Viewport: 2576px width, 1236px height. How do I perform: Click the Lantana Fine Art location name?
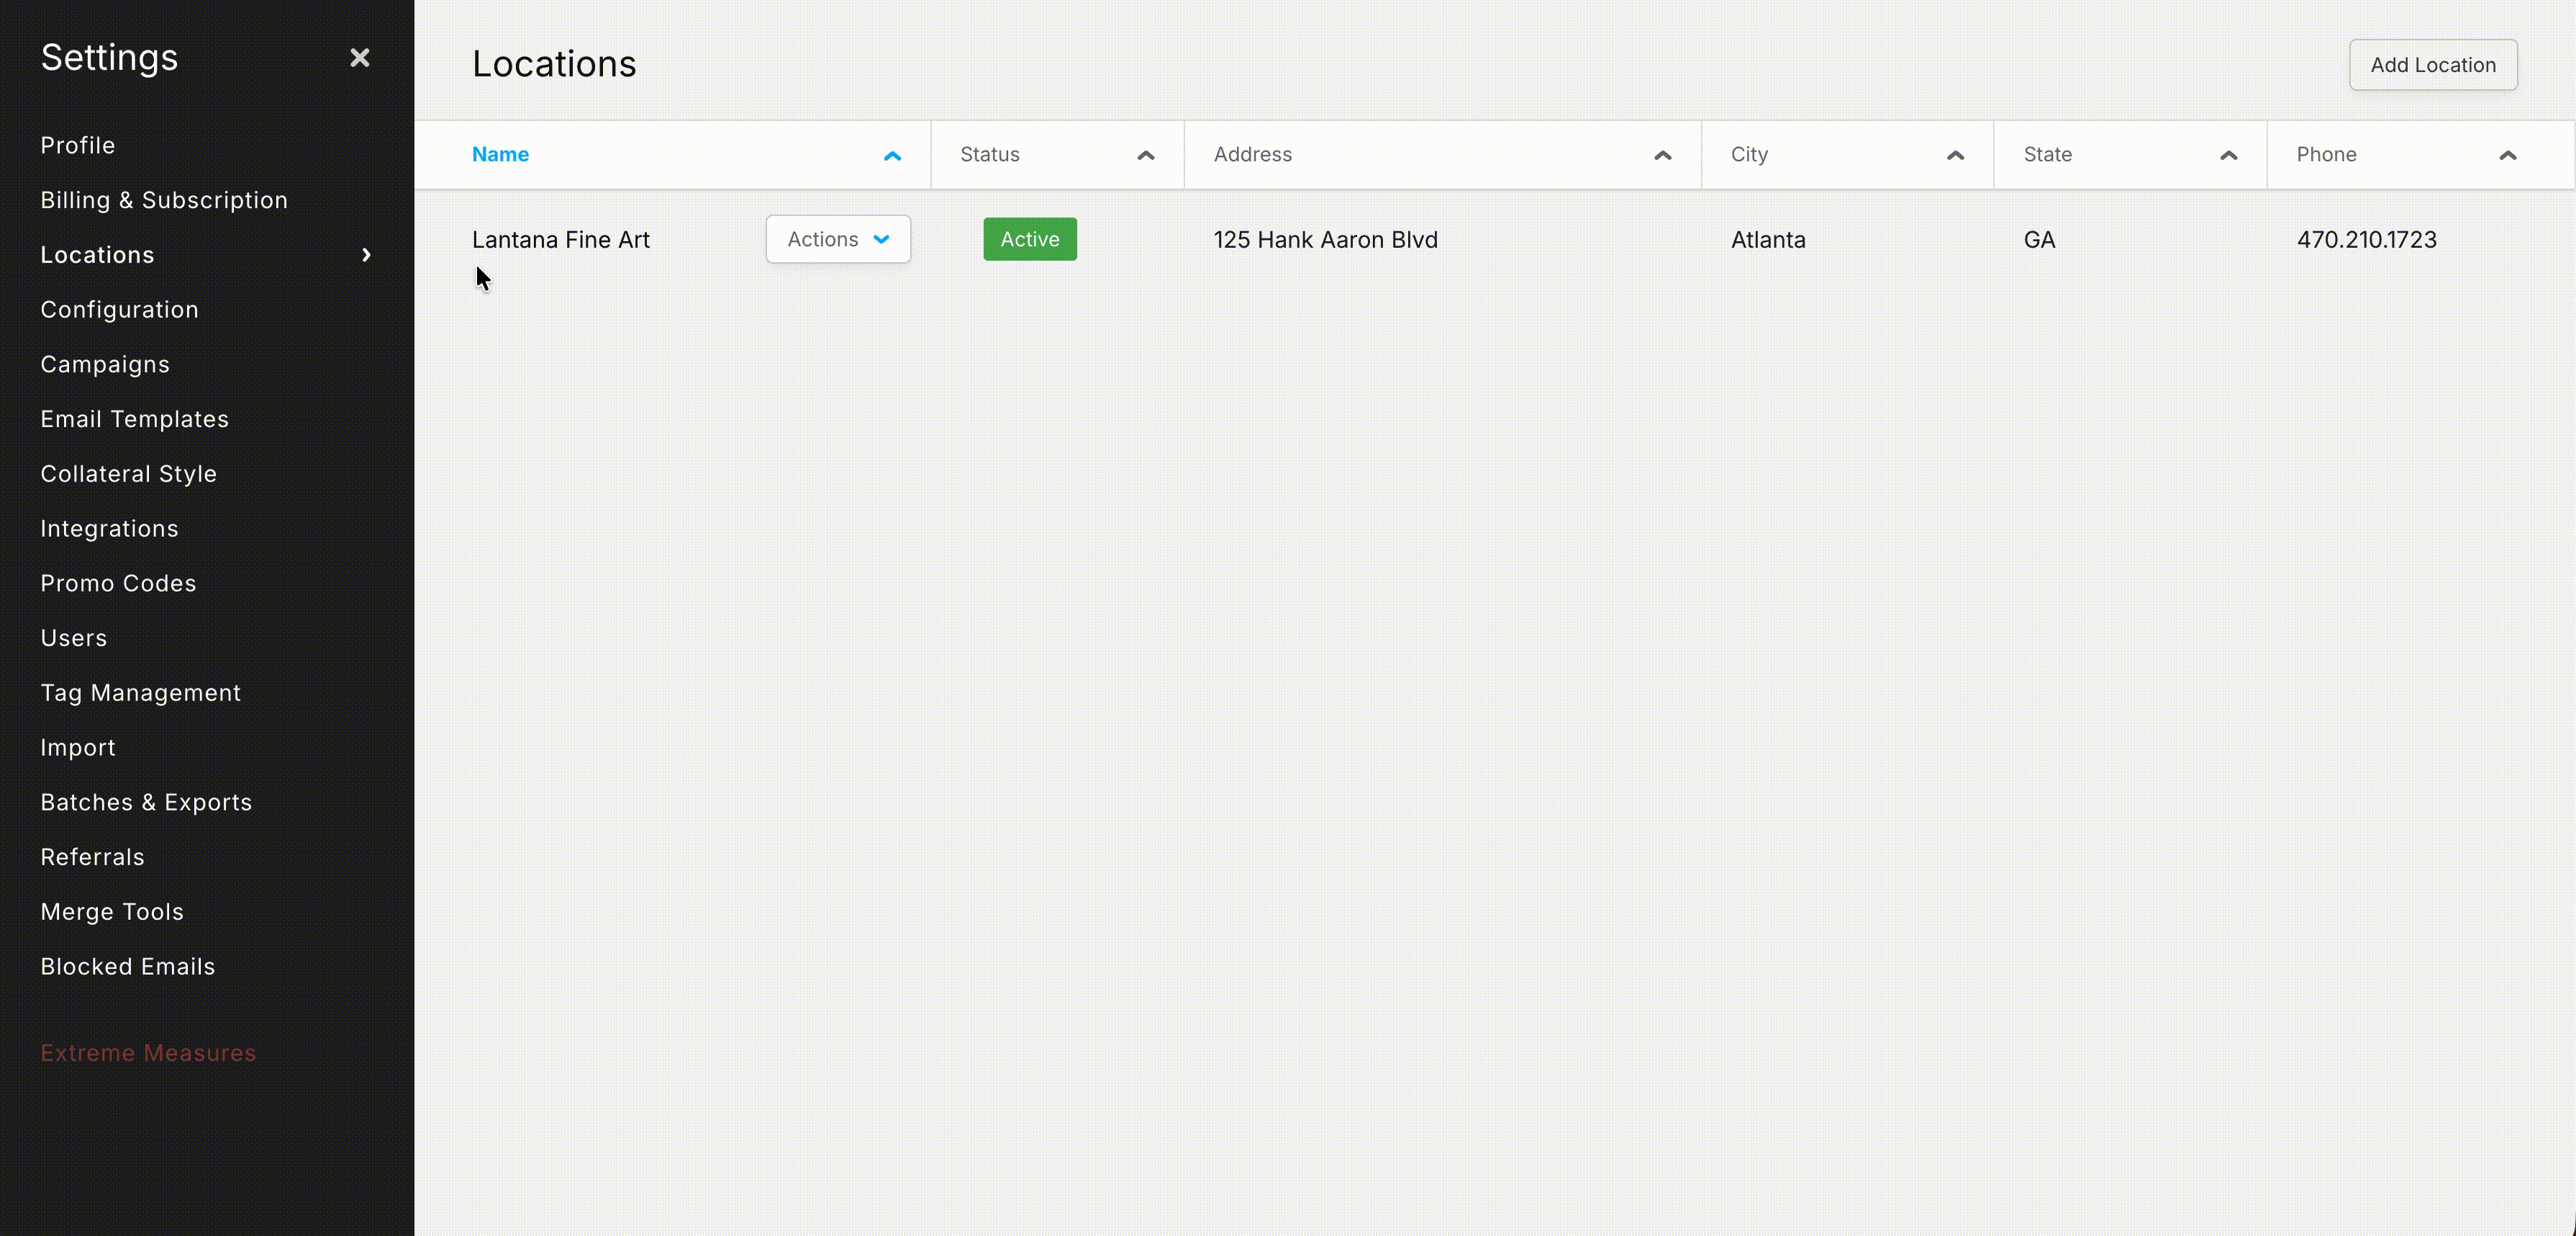[x=561, y=240]
